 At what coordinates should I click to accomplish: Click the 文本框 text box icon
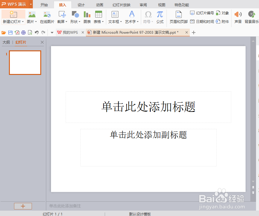(x=115, y=14)
